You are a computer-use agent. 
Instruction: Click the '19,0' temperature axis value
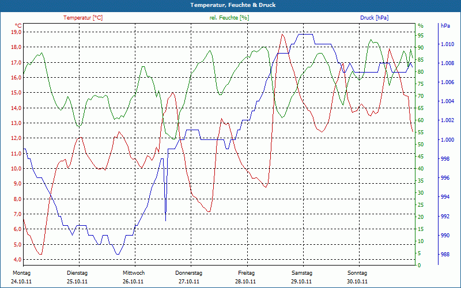[x=16, y=32]
